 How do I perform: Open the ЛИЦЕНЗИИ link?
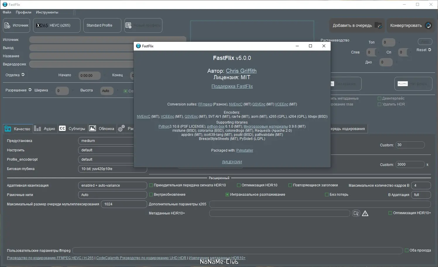(x=232, y=162)
